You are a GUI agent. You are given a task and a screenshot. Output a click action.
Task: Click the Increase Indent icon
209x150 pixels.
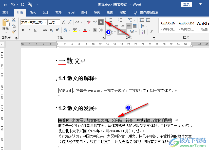pos(147,20)
